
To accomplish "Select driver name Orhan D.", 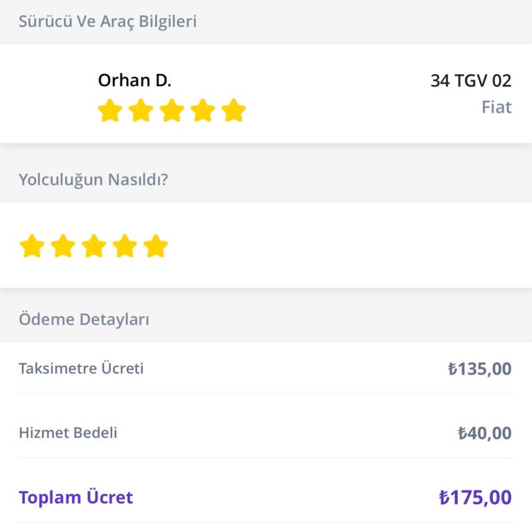I will [x=134, y=80].
